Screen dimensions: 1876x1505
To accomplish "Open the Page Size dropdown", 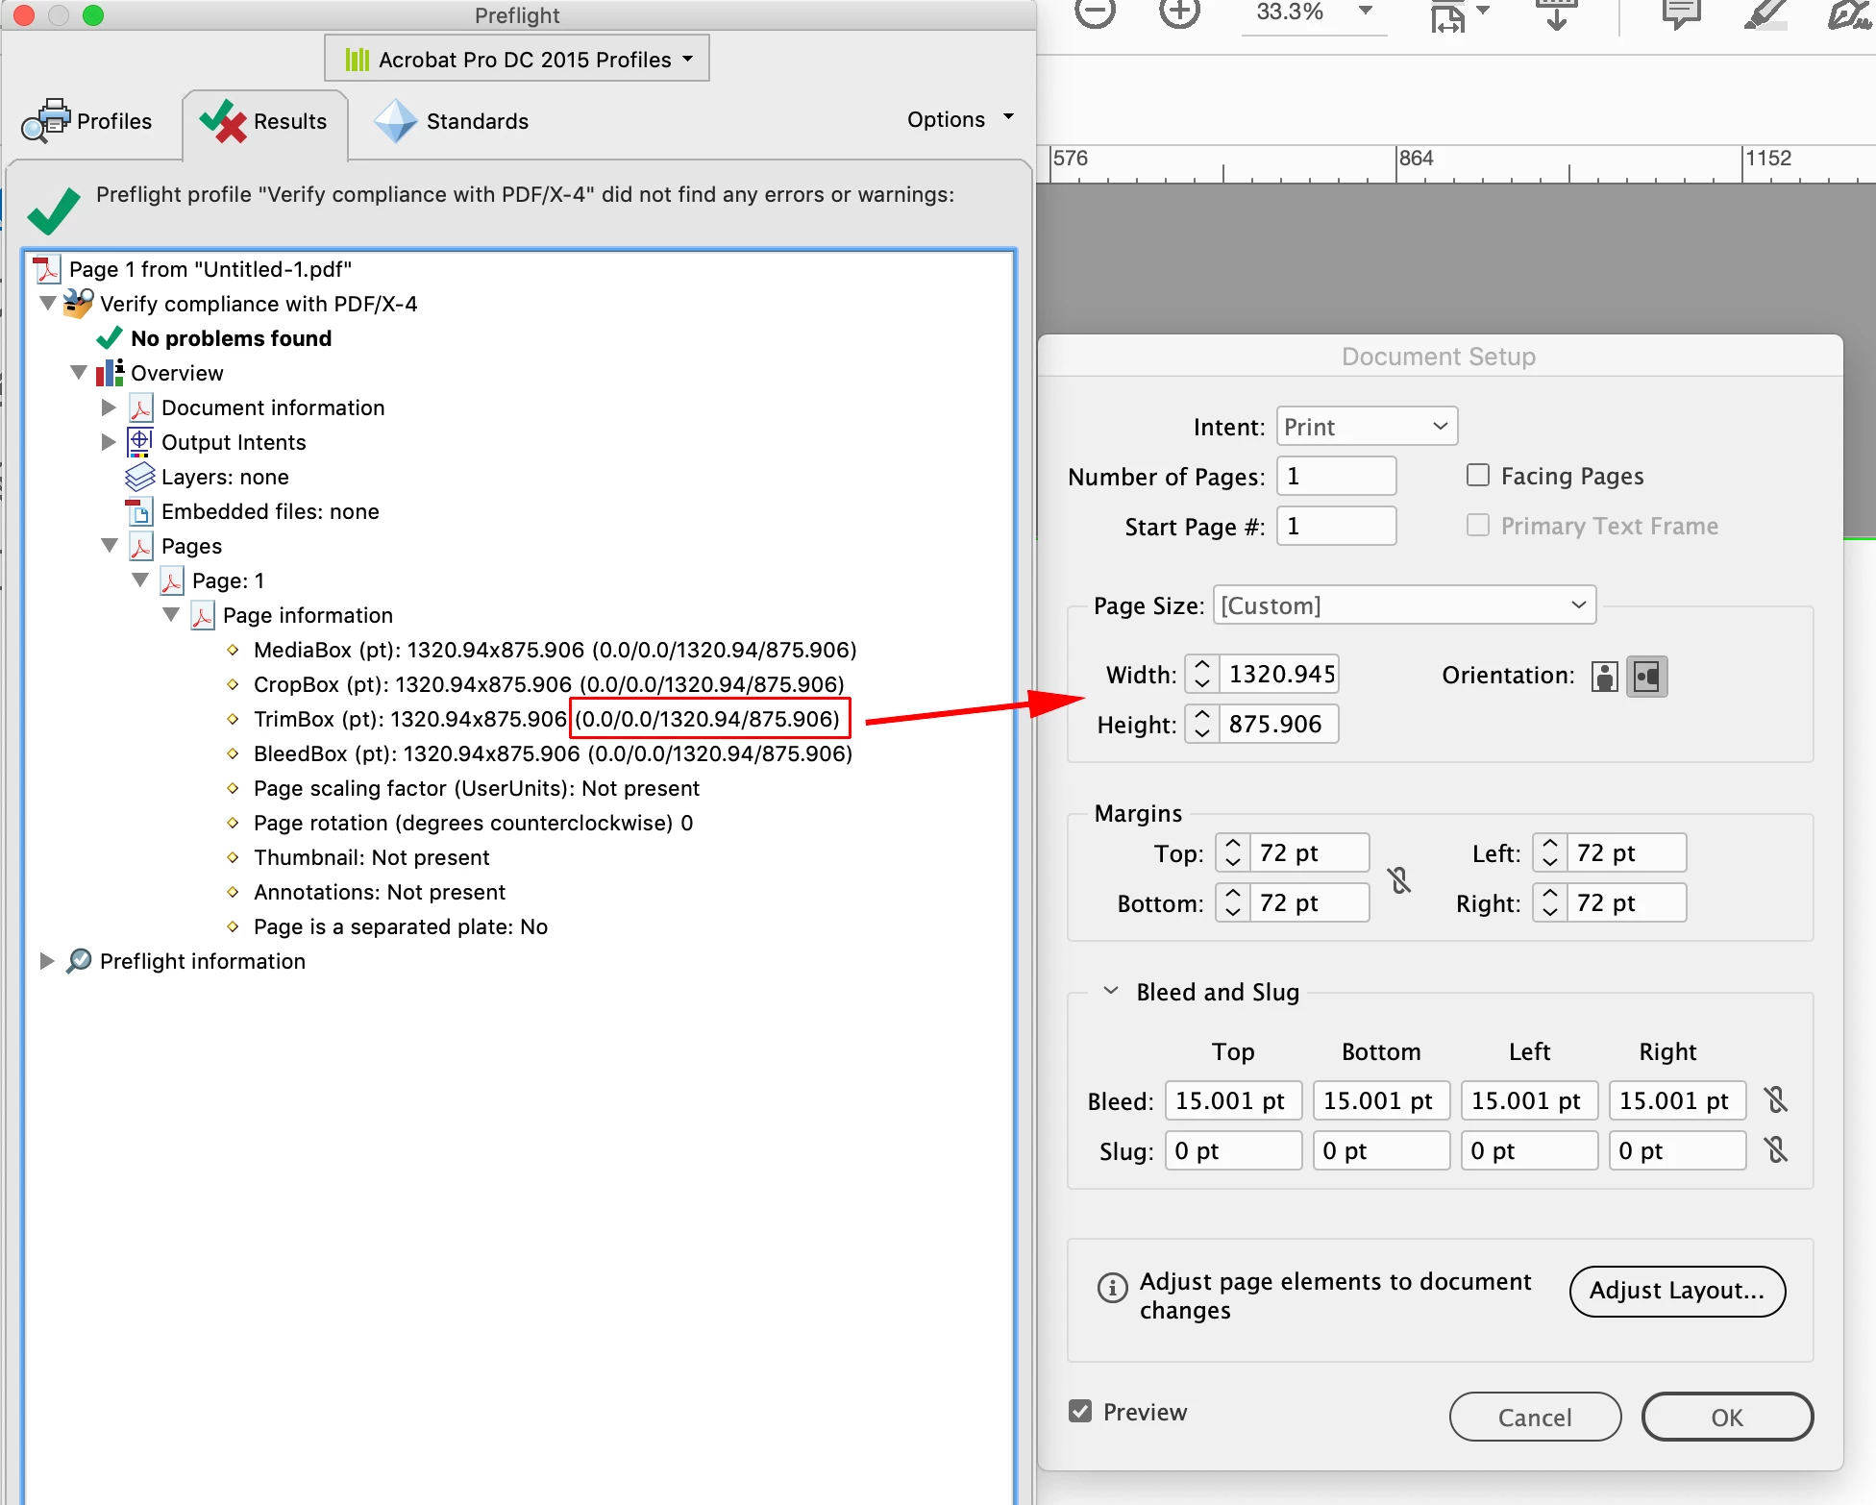I will 1403,605.
